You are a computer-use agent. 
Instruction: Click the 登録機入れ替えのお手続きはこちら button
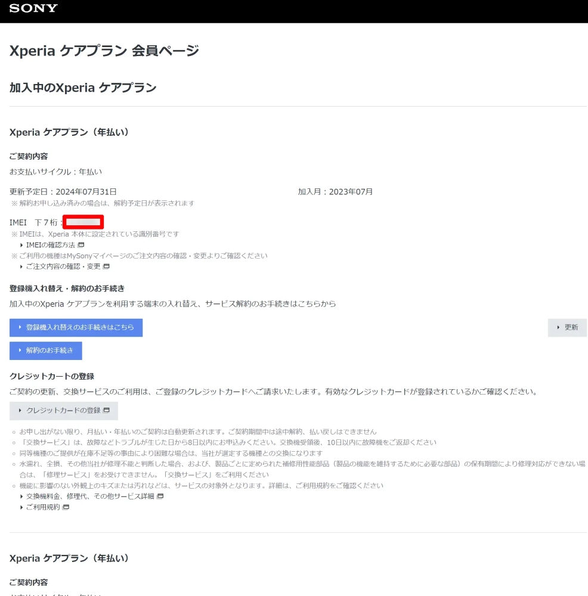[76, 328]
